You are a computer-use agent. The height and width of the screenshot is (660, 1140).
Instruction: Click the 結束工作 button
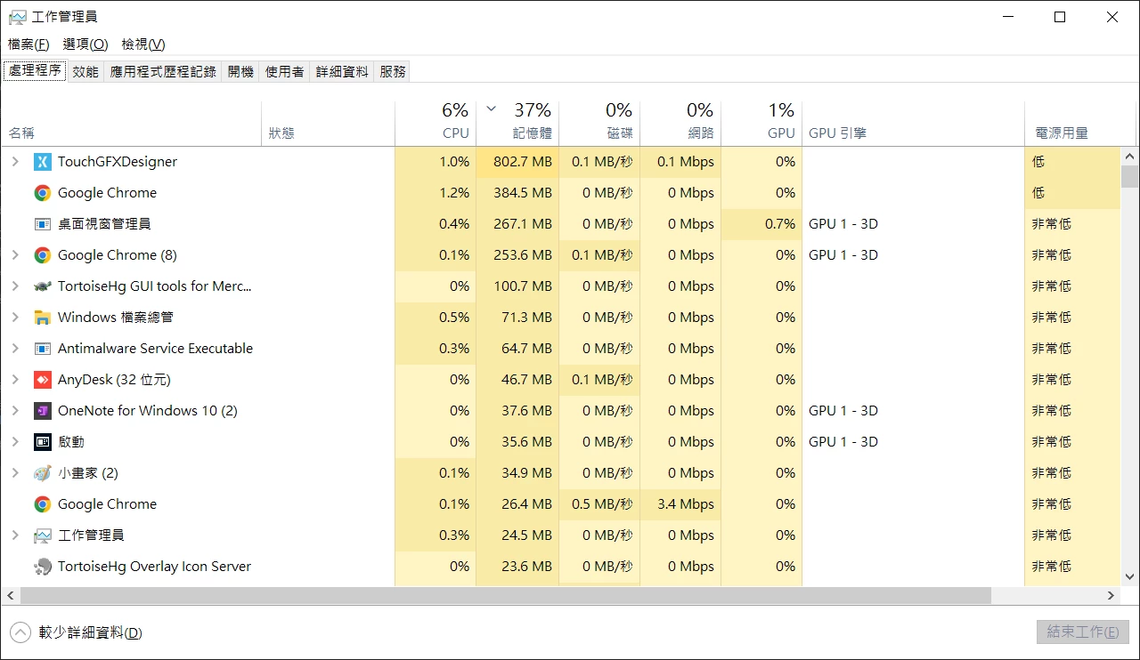pyautogui.click(x=1083, y=632)
